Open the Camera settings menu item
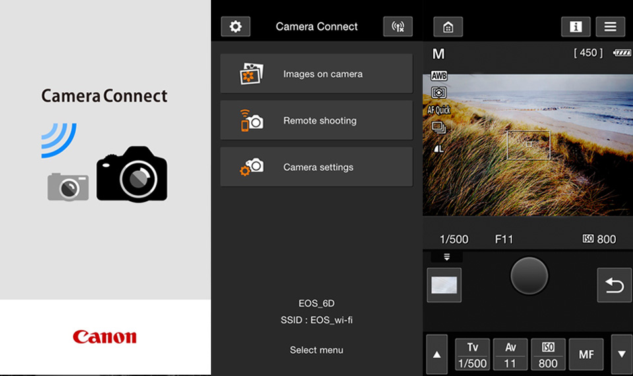The image size is (633, 376). coord(316,167)
